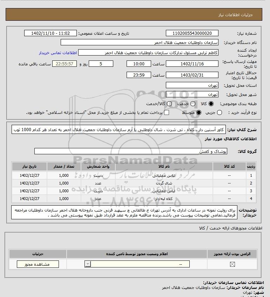The image size is (270, 297).
Task: Click the remaining time field 22:55:57
Action: [x=65, y=64]
